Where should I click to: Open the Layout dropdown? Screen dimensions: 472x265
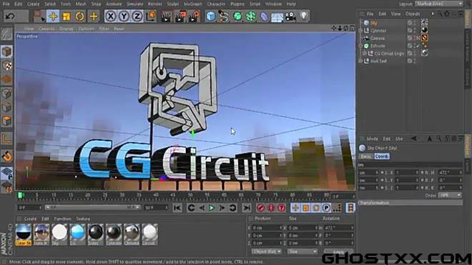pos(439,4)
